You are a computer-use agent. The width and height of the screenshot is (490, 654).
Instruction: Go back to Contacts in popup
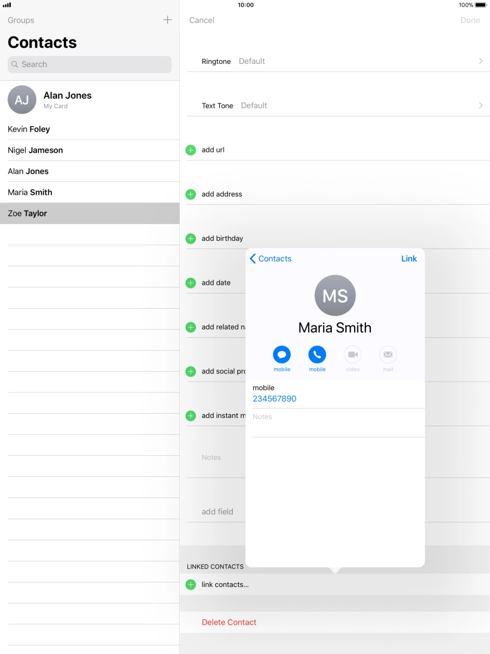pyautogui.click(x=271, y=259)
